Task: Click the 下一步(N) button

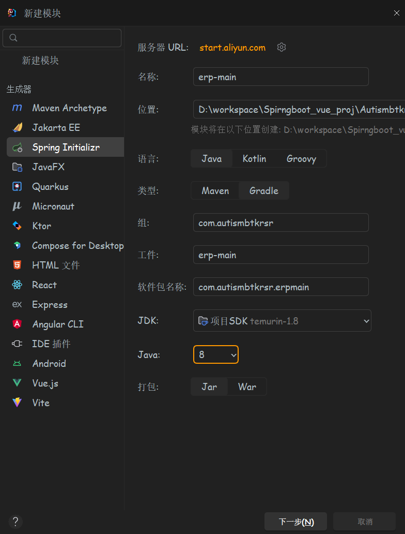Action: 296,522
